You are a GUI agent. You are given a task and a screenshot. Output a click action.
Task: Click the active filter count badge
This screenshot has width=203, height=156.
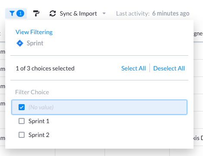20,13
